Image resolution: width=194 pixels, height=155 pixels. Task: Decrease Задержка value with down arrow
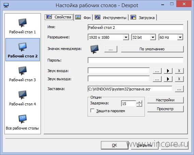coord(139,105)
